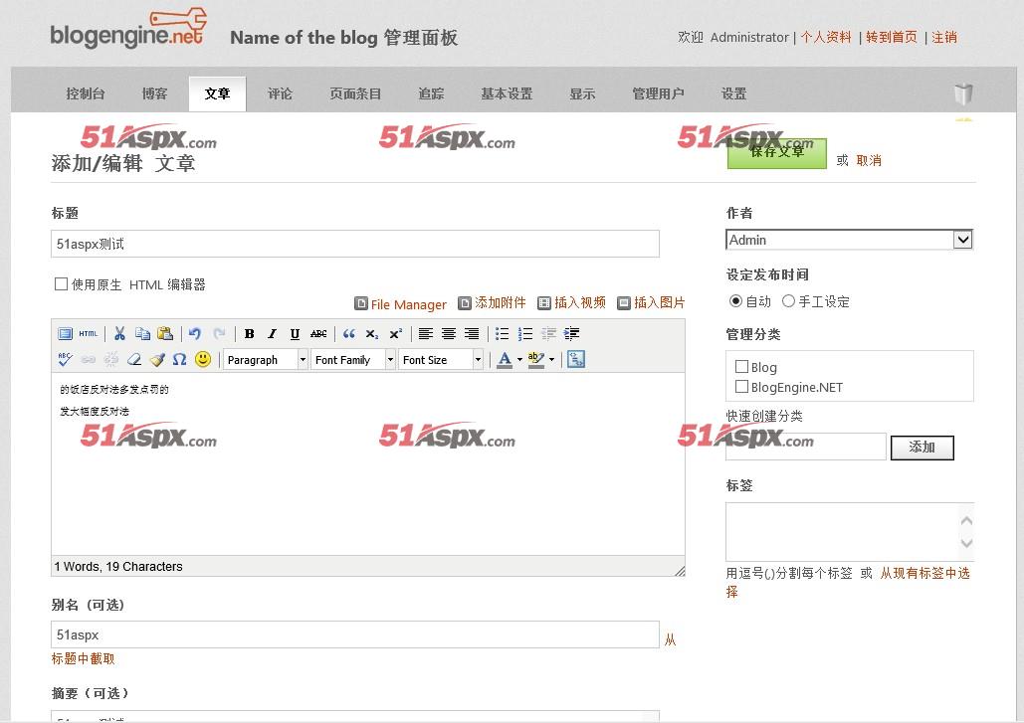Apply bold formatting

pos(250,334)
